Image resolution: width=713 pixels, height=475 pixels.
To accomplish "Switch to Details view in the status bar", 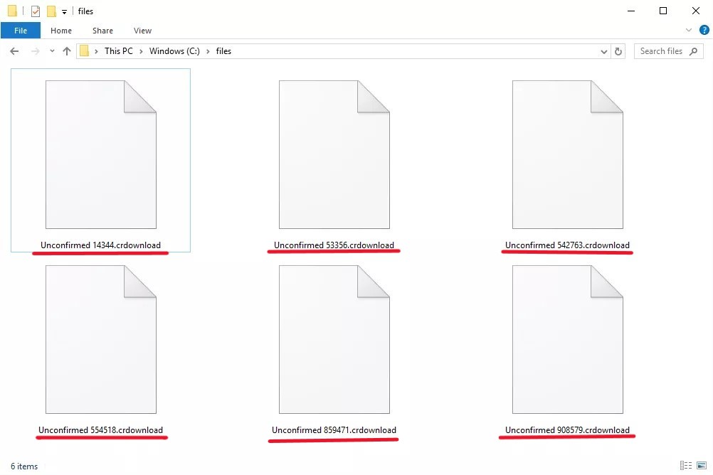I will coord(685,466).
